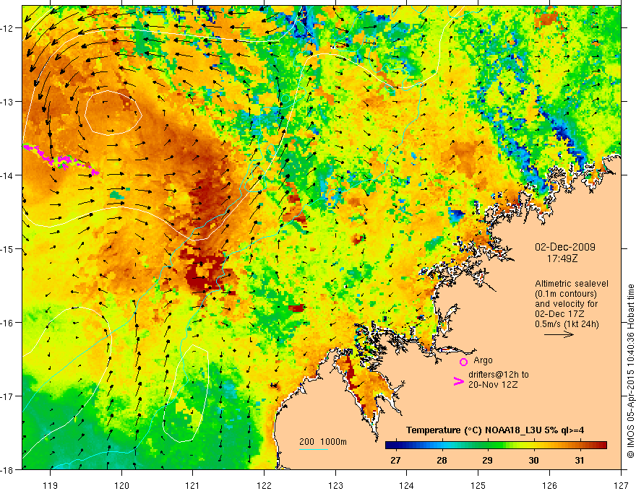Click the temperature color bar

(496, 445)
